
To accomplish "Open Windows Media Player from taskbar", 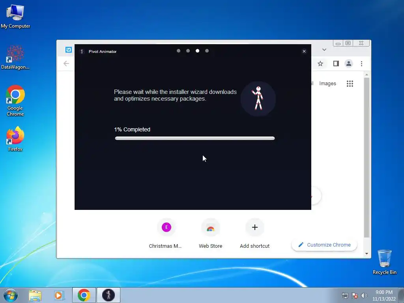I will point(59,295).
